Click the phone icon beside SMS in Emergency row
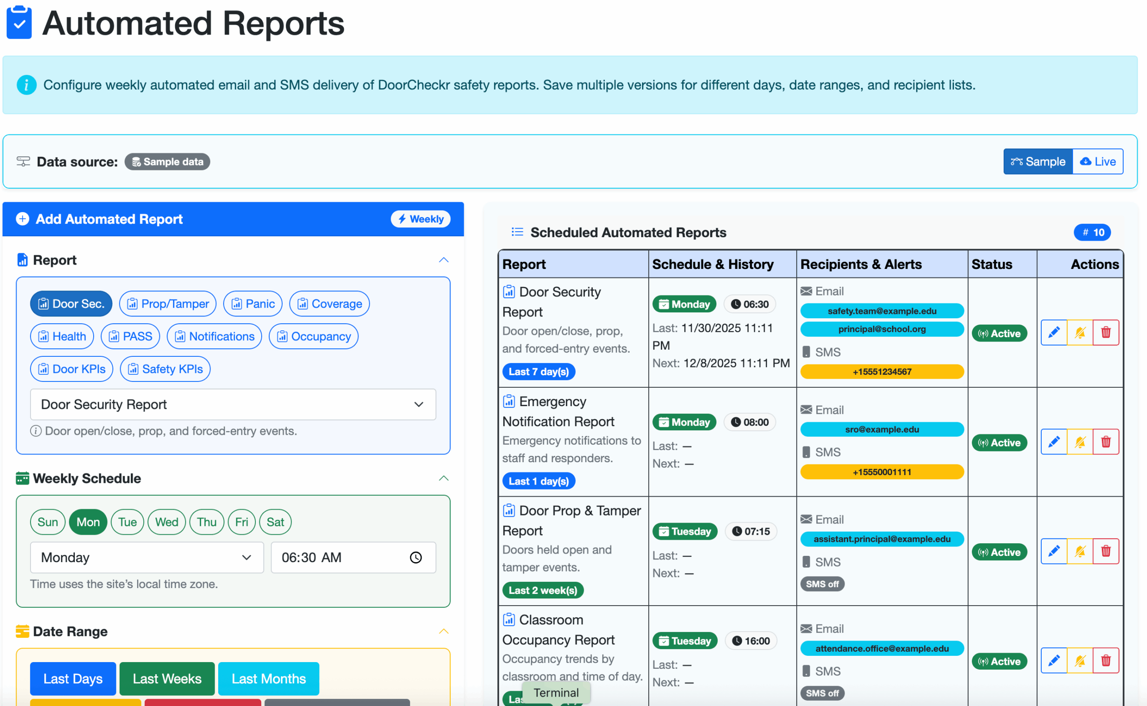The width and height of the screenshot is (1147, 706). (806, 452)
